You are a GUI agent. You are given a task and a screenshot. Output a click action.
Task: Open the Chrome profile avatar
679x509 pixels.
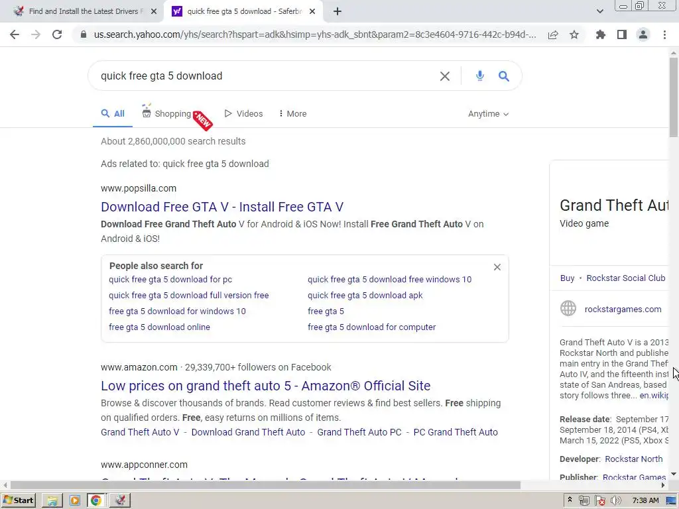(x=643, y=34)
